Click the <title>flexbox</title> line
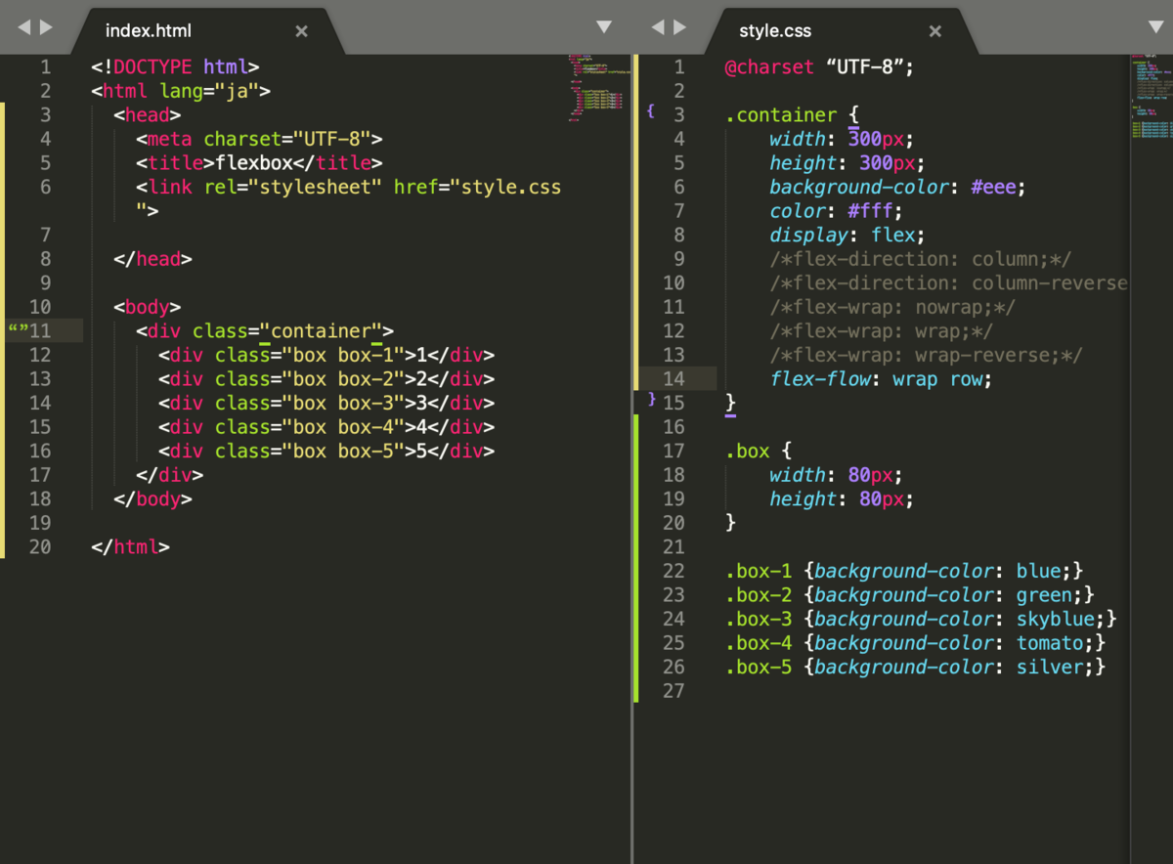 click(259, 163)
